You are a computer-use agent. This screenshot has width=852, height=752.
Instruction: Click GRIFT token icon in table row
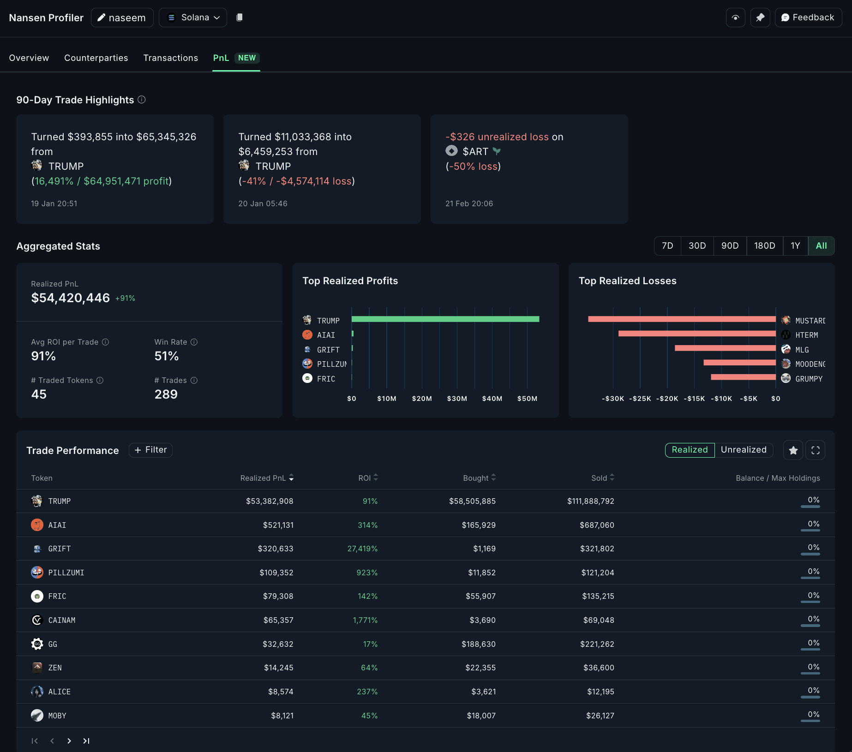pyautogui.click(x=37, y=549)
